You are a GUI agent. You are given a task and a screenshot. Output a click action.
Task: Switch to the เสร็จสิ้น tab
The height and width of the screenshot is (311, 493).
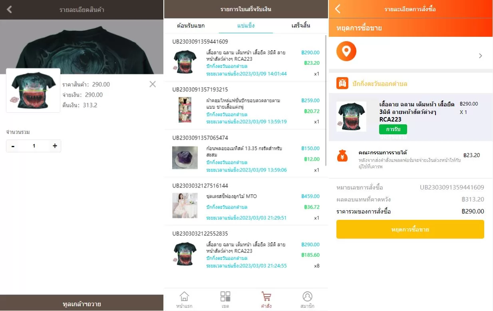coord(300,26)
